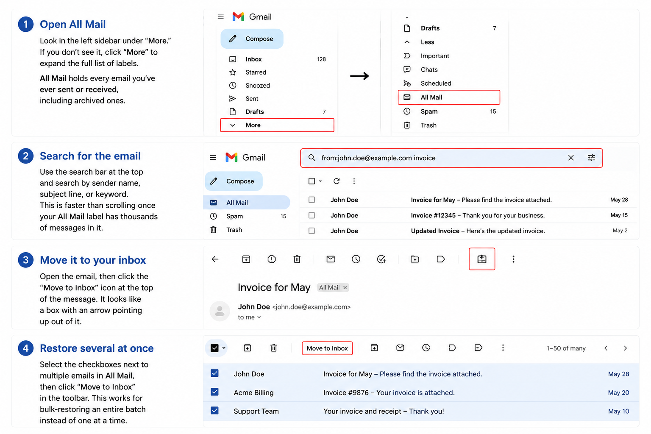Click the Move to Inbox text button

[x=327, y=348]
